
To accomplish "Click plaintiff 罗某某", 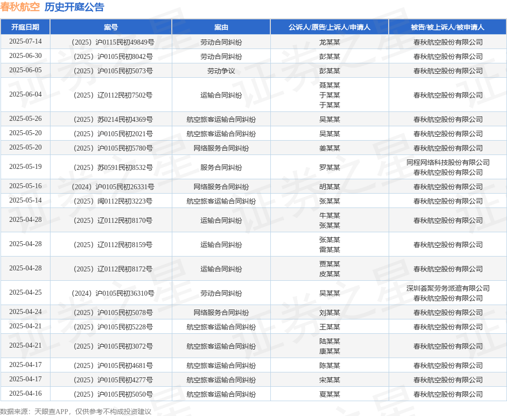I will tap(329, 167).
